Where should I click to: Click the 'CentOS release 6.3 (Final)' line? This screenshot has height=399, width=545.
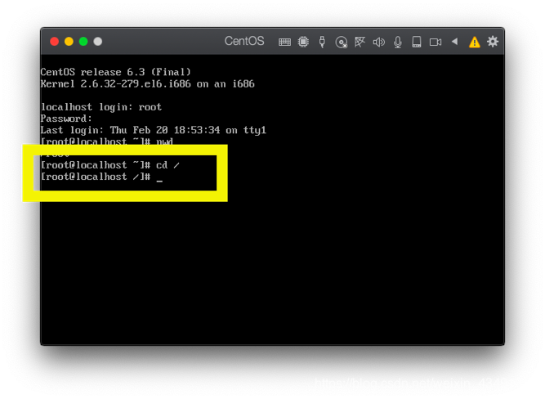click(115, 72)
